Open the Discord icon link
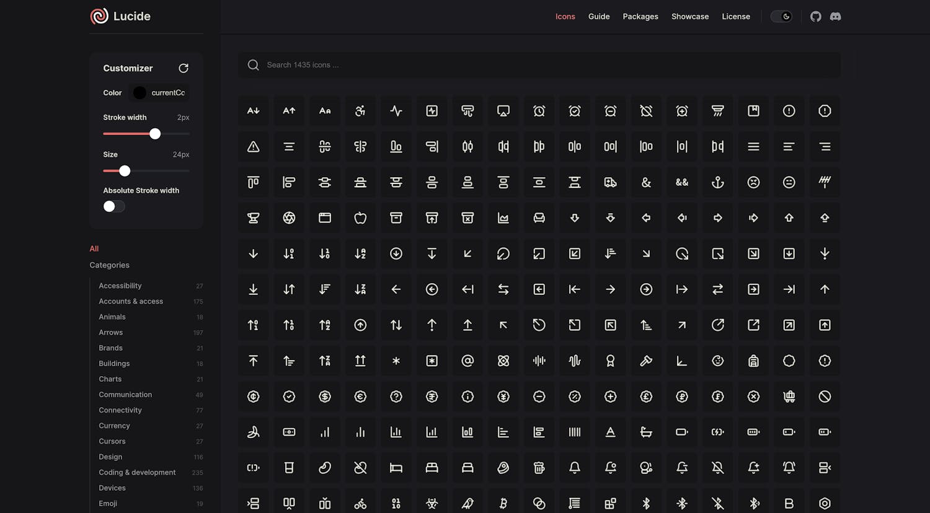This screenshot has width=930, height=513. tap(836, 17)
